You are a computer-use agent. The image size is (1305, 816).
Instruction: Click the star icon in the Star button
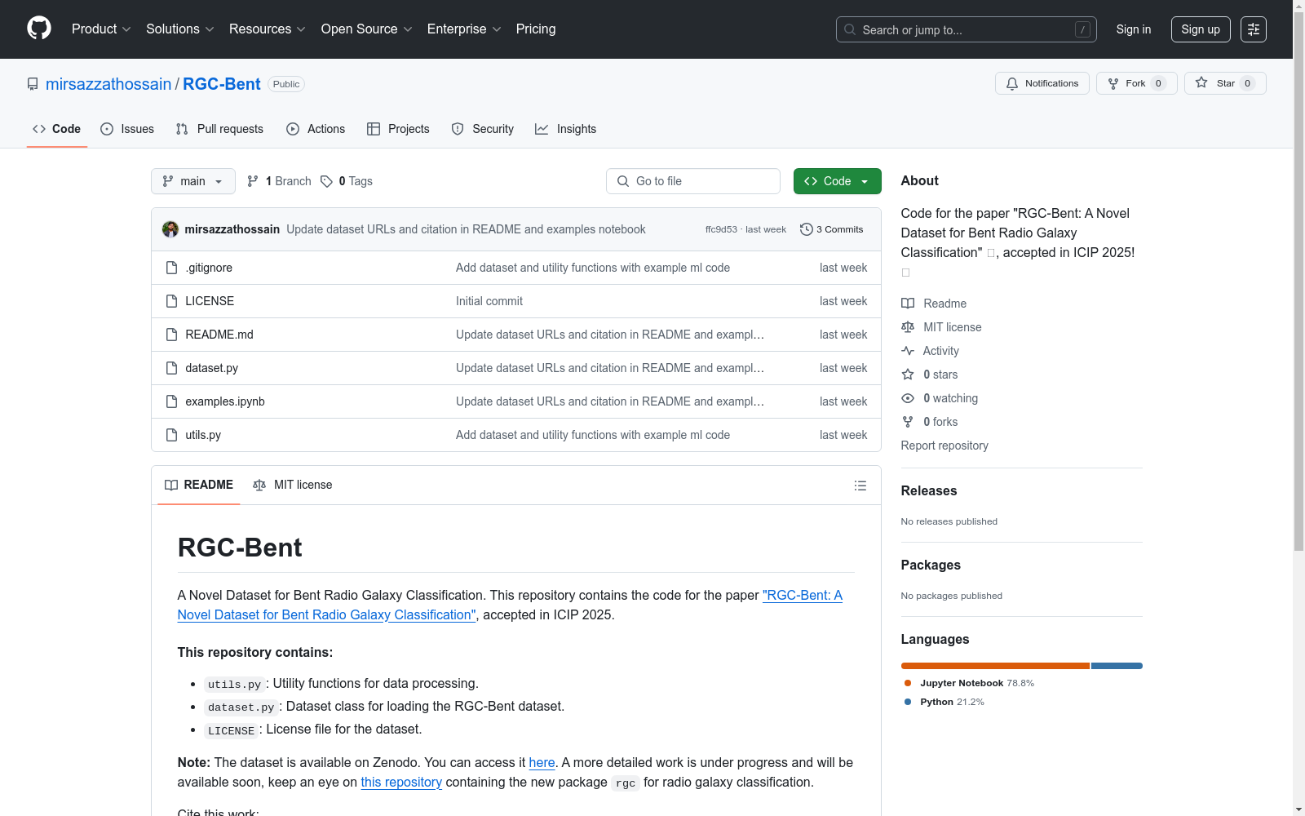[1201, 82]
